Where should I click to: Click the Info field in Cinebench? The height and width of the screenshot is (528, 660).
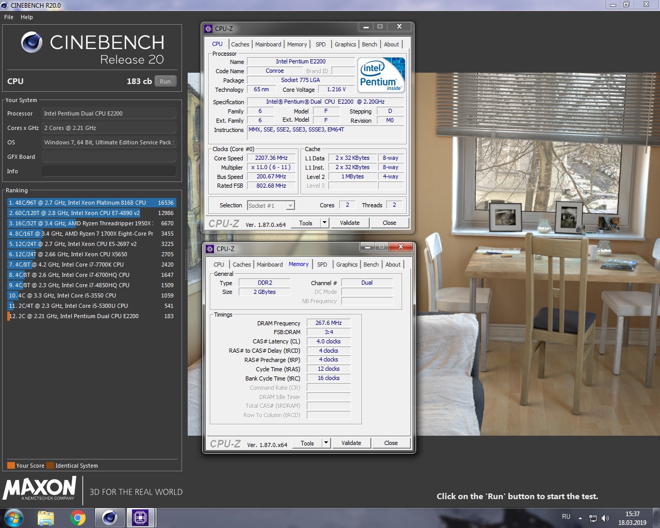click(x=109, y=171)
